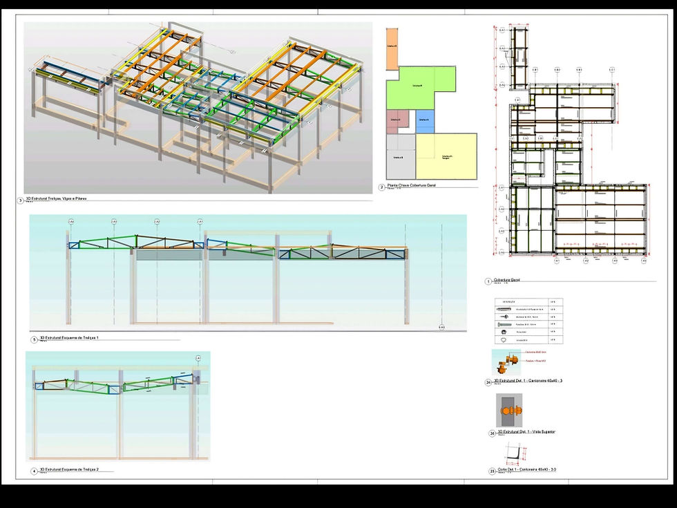The height and width of the screenshot is (508, 677).
Task: Select the truss scheme 1 elevation view
Action: 248,273
